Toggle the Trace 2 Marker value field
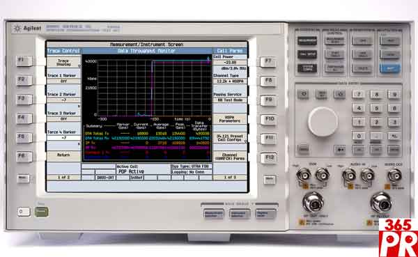Image resolution: width=418 pixels, height=257 pixels. pyautogui.click(x=63, y=100)
